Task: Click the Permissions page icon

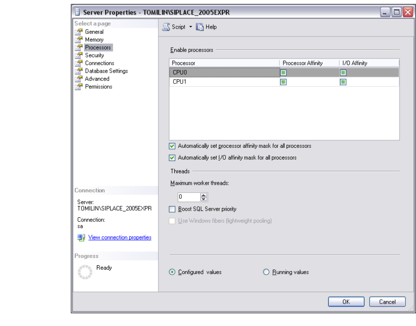Action: tap(78, 87)
